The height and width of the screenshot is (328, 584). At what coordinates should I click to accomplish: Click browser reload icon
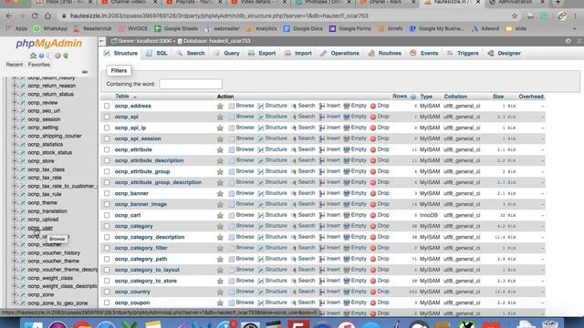pos(35,16)
